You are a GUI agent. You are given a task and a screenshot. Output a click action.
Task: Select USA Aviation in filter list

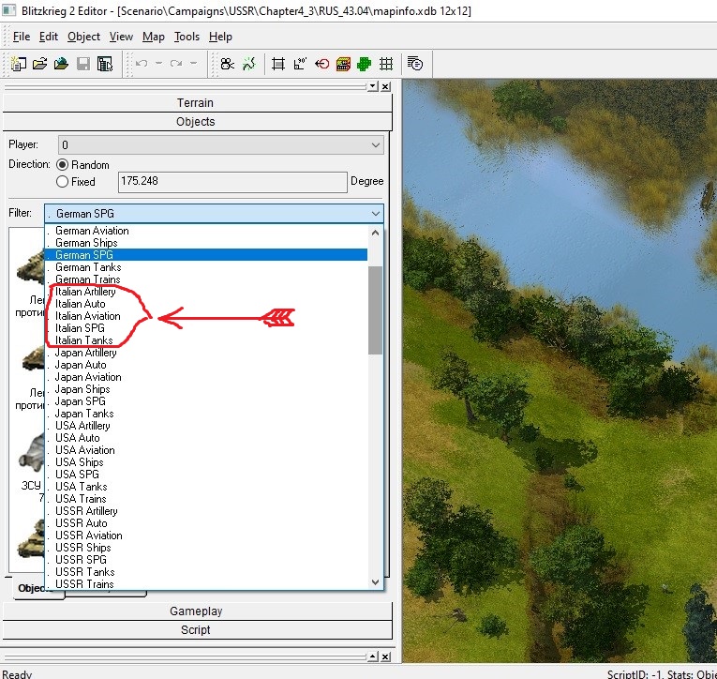coord(206,450)
